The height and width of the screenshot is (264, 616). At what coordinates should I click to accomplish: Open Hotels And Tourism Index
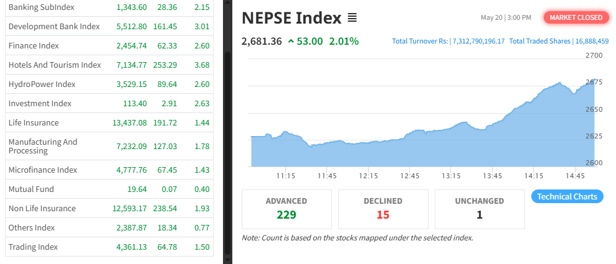coord(55,65)
